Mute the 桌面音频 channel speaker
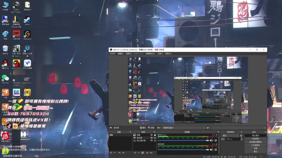Screen dimensions: 282x158 coord(211,150)
